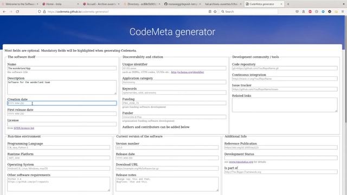
Task: Click the Download URL field
Action: 167,168
